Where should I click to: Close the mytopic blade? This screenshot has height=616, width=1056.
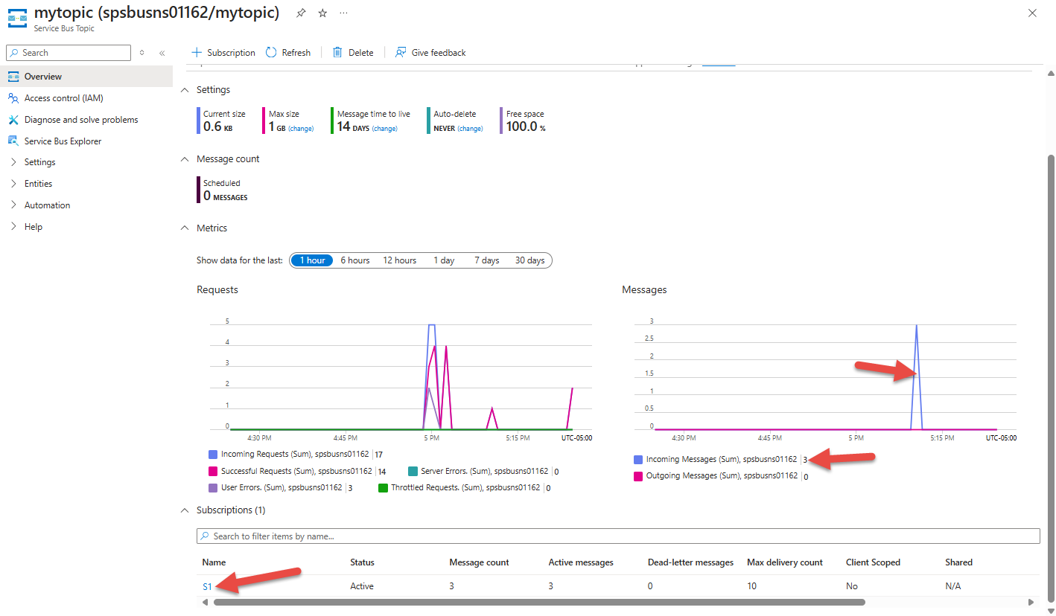point(1032,13)
